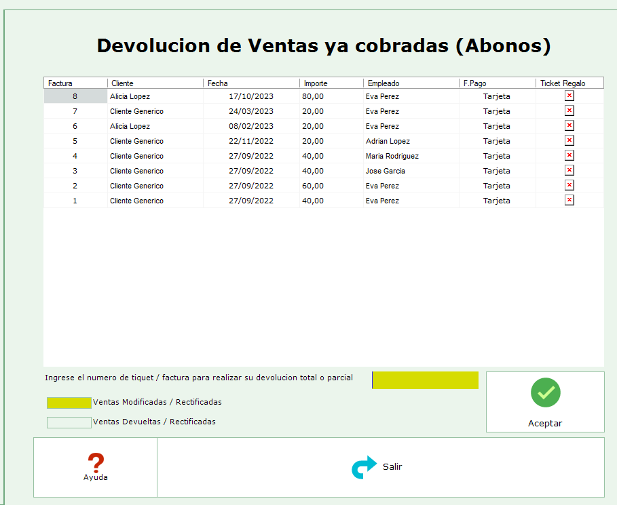The width and height of the screenshot is (617, 505).
Task: Click the 60,00 amount in invoice 2
Action: [313, 186]
